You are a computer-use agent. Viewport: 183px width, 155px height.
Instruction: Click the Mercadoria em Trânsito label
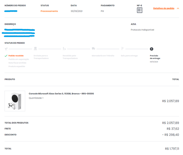(x=103, y=56)
